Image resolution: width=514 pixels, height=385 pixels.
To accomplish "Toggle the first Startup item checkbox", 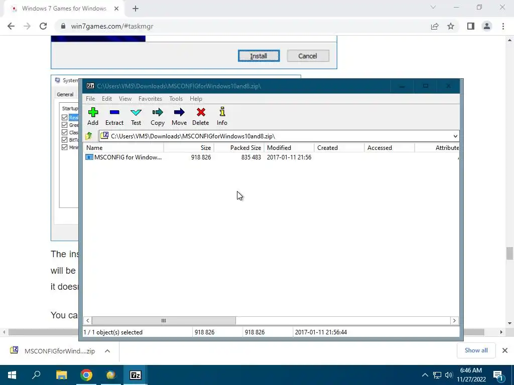I will (x=65, y=117).
